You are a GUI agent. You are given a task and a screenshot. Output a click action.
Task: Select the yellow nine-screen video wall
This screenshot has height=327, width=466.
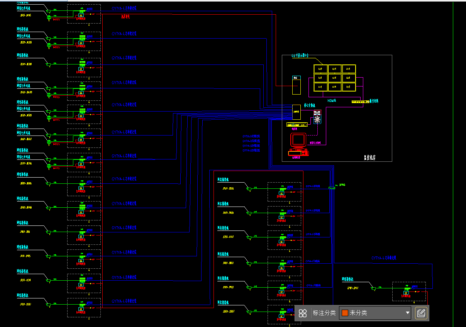(335, 78)
